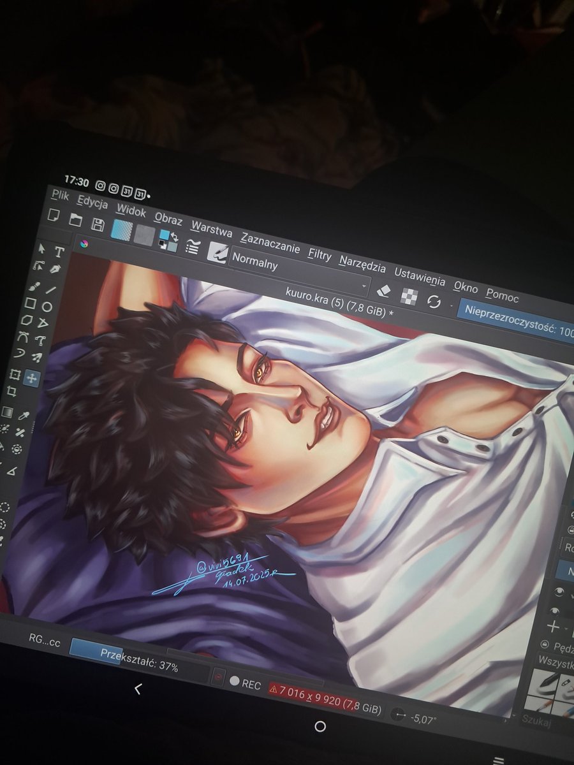This screenshot has height=765, width=574.
Task: Adjust the Nieprzezroczystość opacity slider
Action: click(x=515, y=321)
